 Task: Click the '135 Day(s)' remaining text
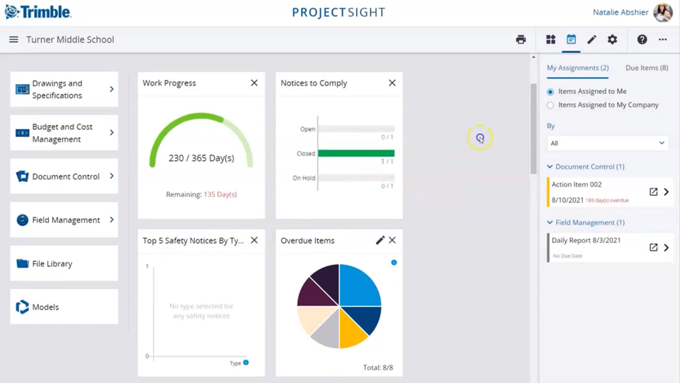point(220,194)
